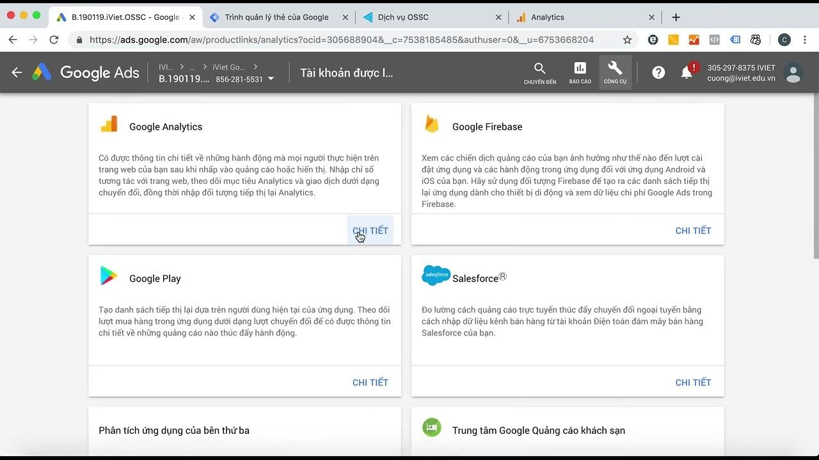Click the gray code brackets extension
This screenshot has width=819, height=460.
coord(715,40)
